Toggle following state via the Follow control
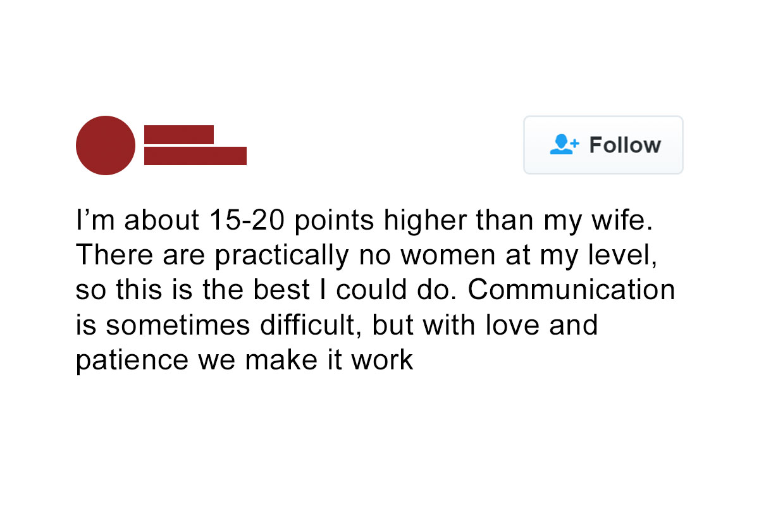Screen dimensions: 759x506 (603, 145)
